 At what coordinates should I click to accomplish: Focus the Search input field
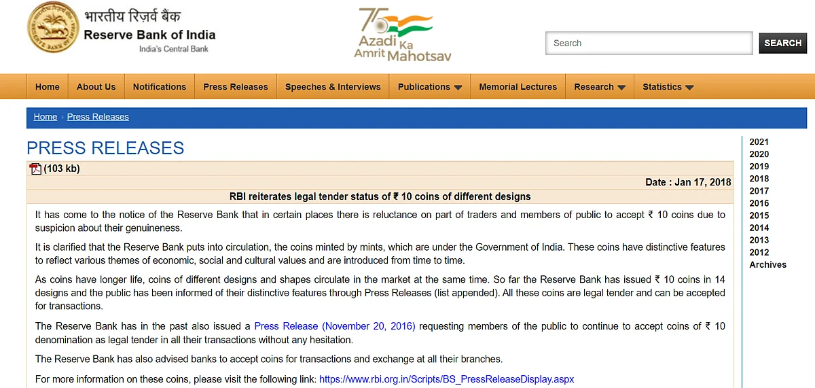(649, 43)
